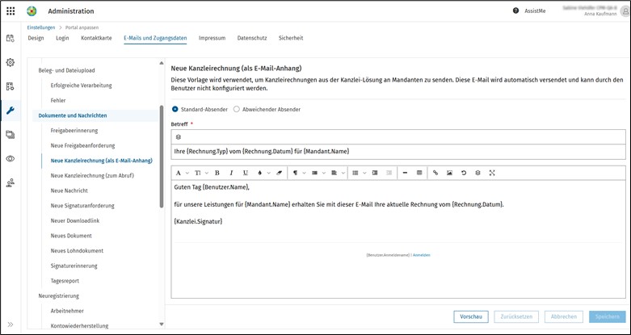Insert image in editor toolbar
Image resolution: width=631 pixels, height=335 pixels.
point(449,173)
